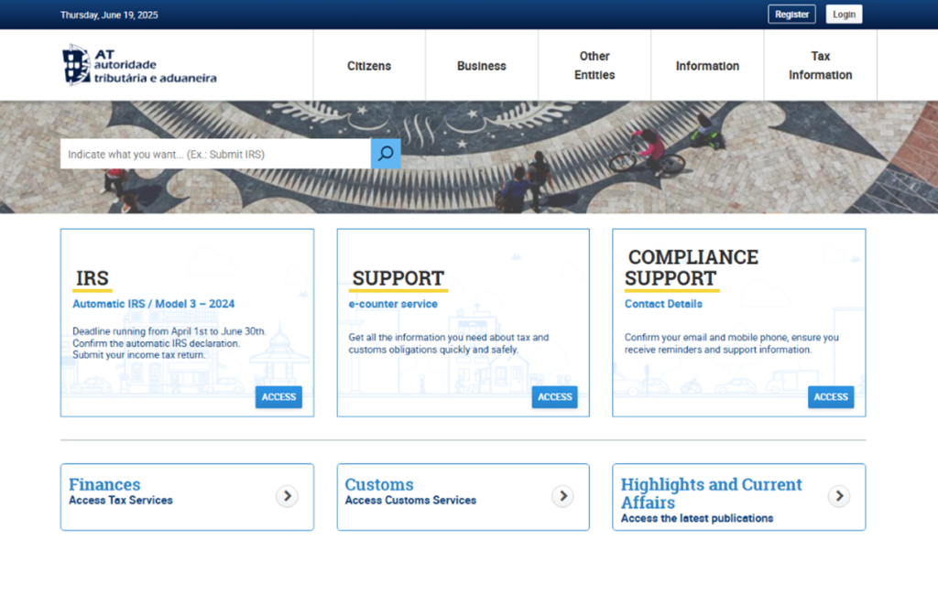
Task: Click the AT autoridade tributária logo
Action: [139, 65]
